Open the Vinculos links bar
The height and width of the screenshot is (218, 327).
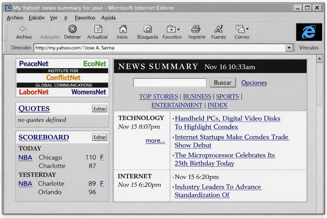tap(309, 48)
